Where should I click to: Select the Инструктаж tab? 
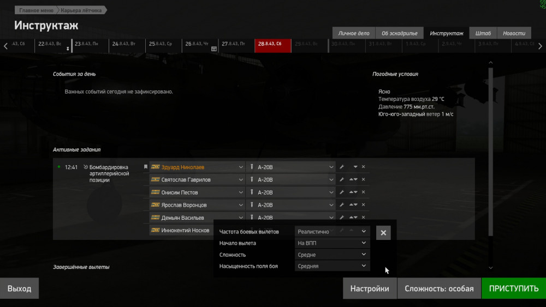447,33
